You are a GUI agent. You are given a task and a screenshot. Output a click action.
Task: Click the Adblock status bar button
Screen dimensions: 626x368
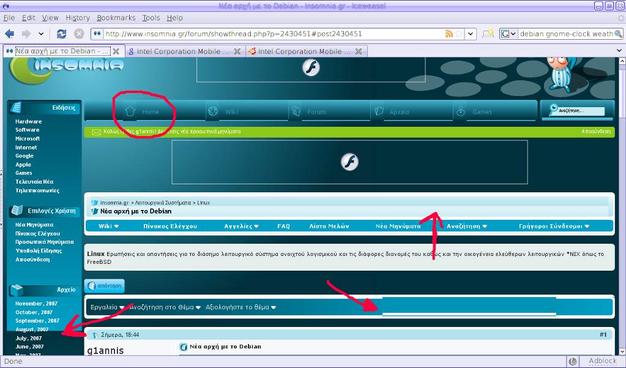[x=603, y=361]
